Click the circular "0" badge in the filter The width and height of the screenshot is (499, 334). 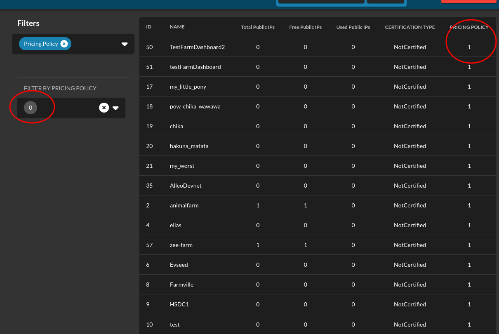point(31,107)
